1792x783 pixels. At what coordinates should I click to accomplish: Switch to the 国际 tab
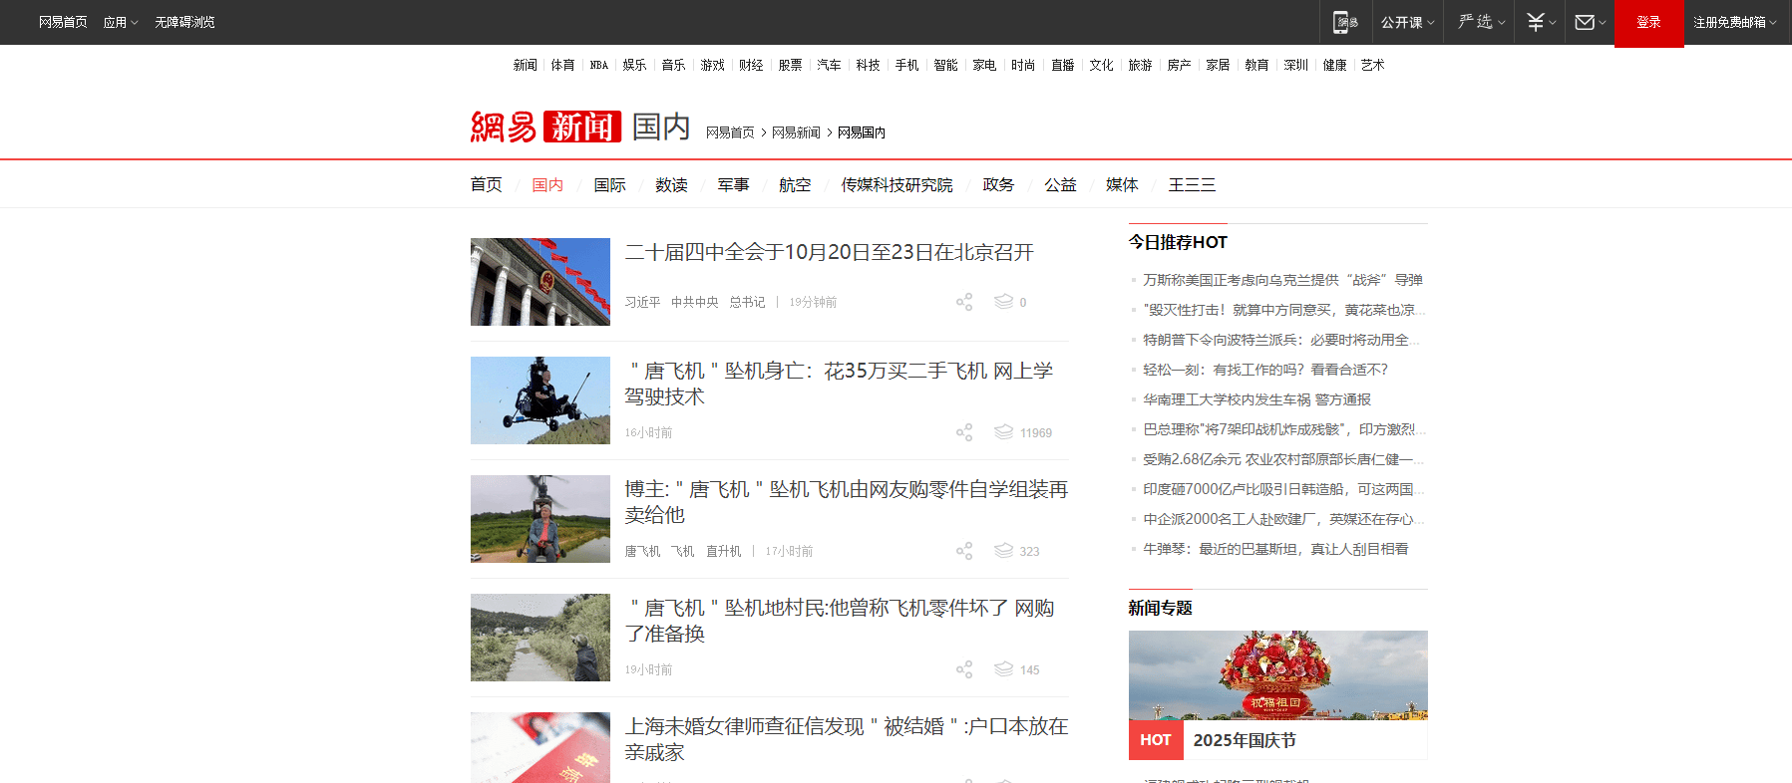[609, 184]
